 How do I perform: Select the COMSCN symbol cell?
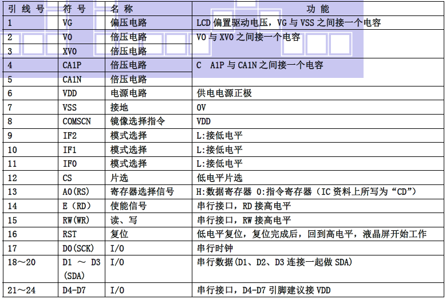[x=77, y=121]
